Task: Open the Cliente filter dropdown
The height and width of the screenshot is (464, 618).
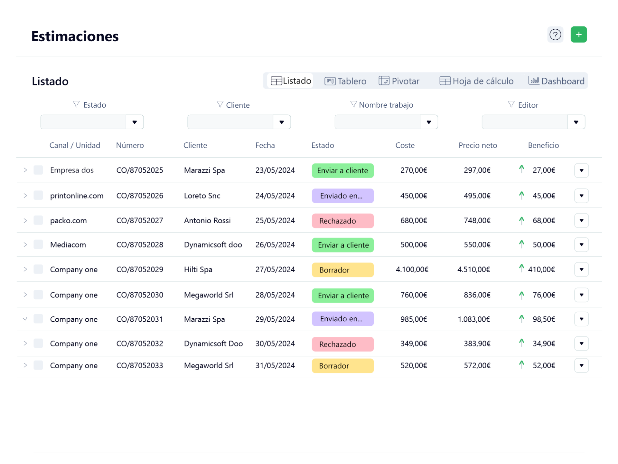Action: click(x=282, y=122)
